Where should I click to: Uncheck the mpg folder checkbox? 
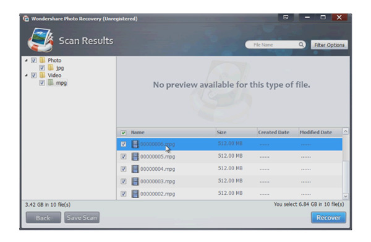tap(42, 83)
